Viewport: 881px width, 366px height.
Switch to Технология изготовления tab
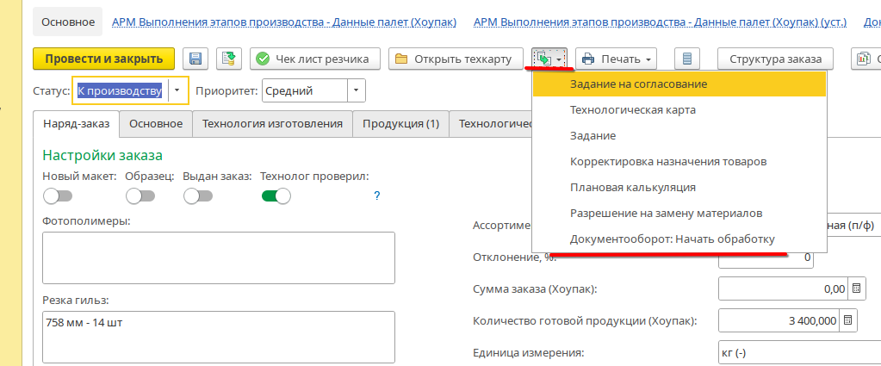pyautogui.click(x=272, y=124)
